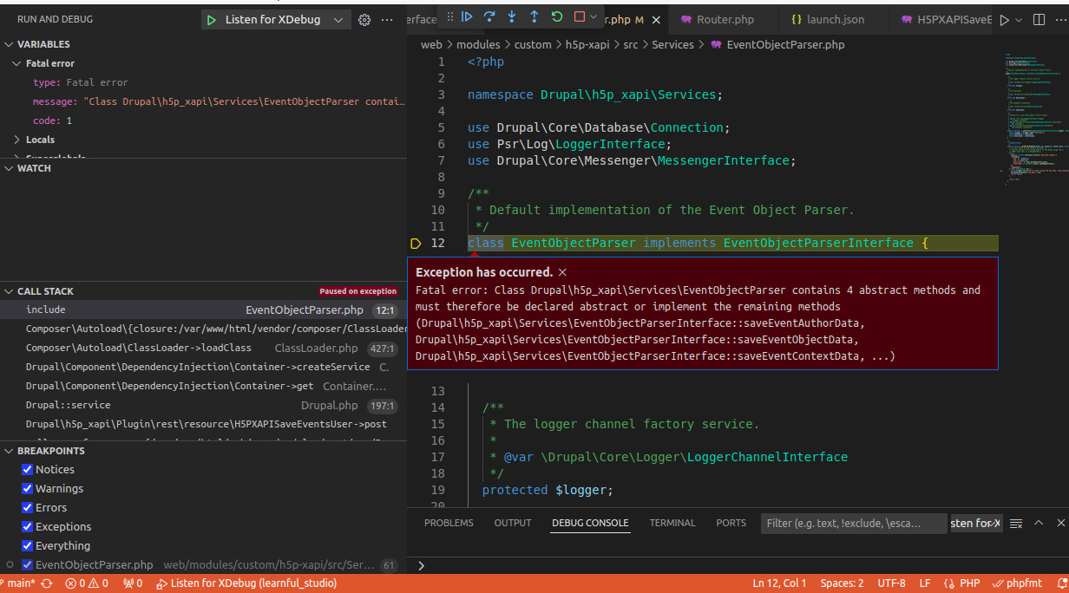Open the run options dropdown beside the play icon
Viewport: 1069px width, 593px height.
[1019, 19]
